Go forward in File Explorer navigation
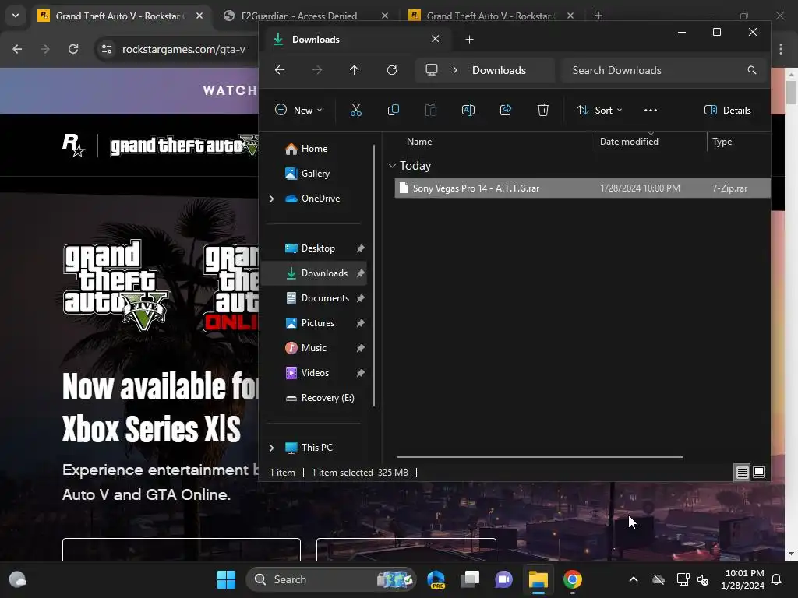This screenshot has width=798, height=598. click(x=317, y=70)
